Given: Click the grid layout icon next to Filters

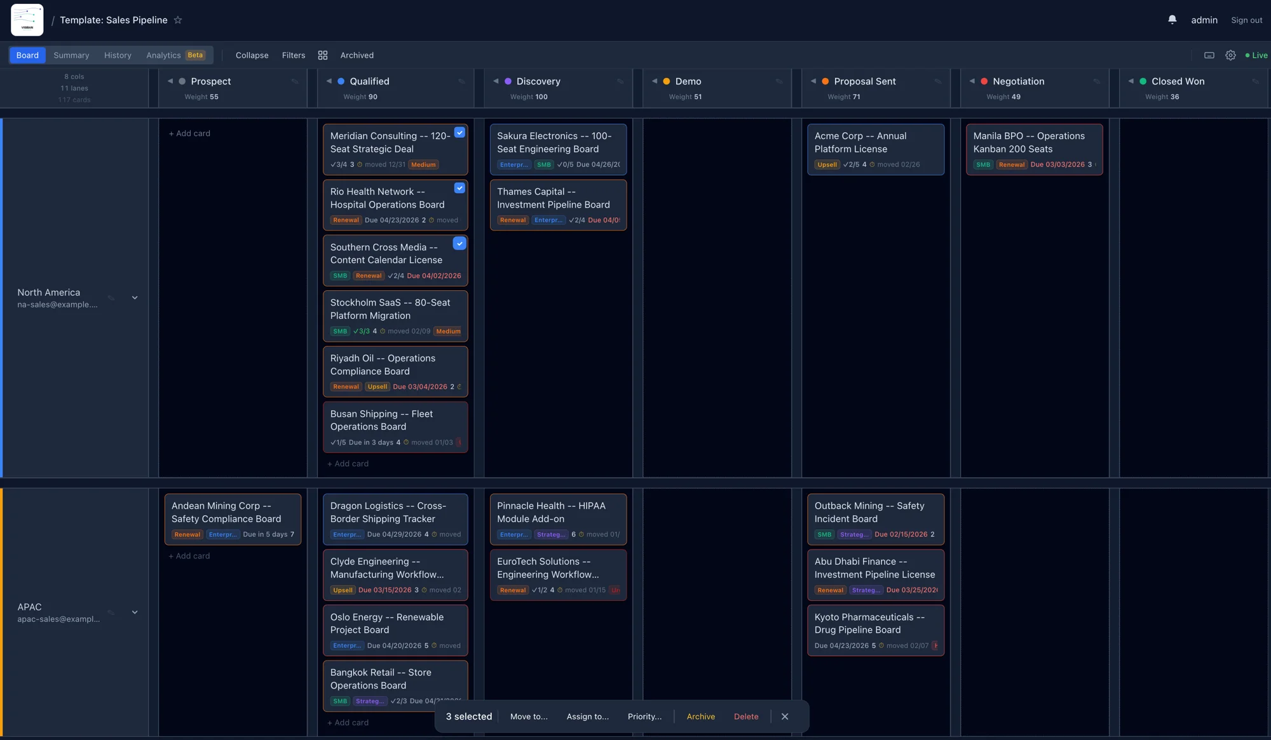Looking at the screenshot, I should click(323, 55).
